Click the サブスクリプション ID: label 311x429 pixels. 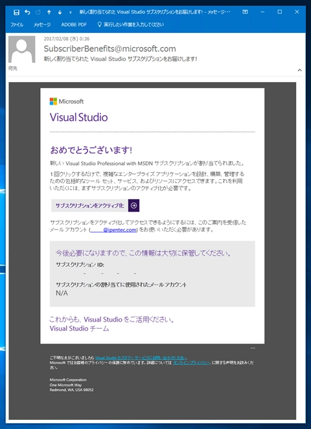[80, 265]
